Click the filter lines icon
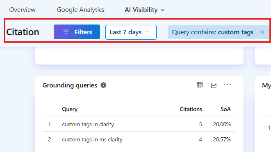 66,32
